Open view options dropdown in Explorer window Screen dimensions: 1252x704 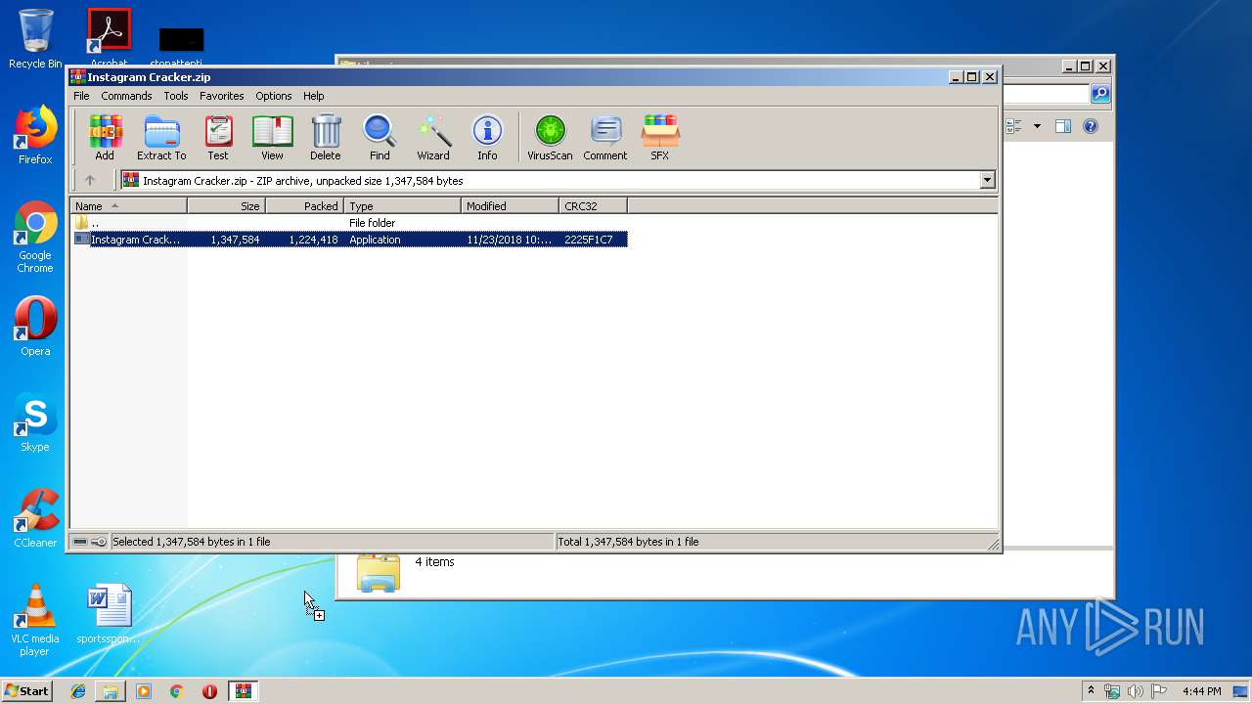[x=1037, y=126]
